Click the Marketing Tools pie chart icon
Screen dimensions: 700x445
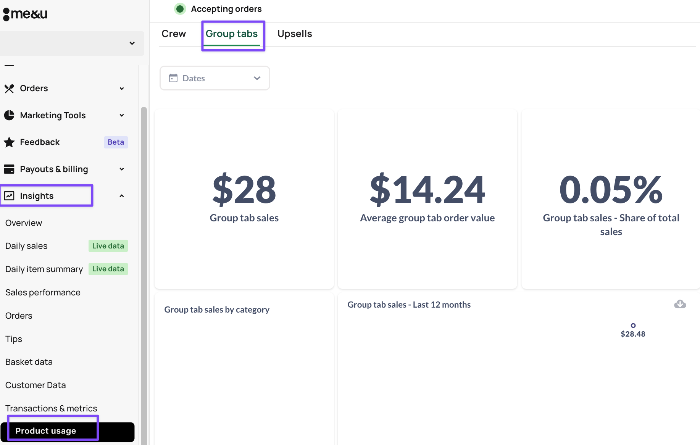(9, 115)
